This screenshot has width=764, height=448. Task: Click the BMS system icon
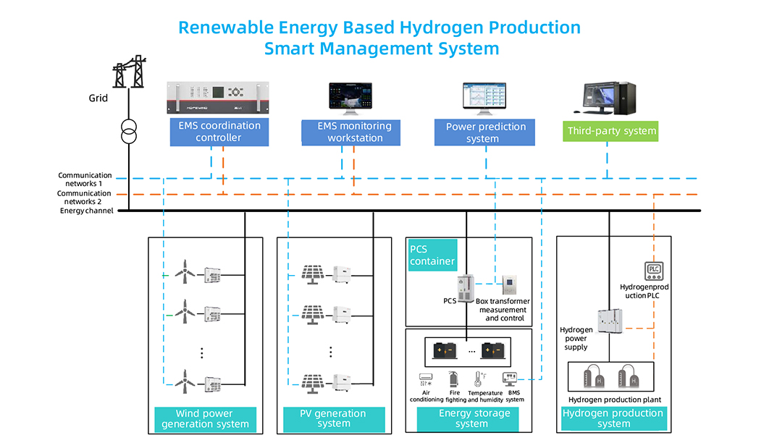click(513, 379)
